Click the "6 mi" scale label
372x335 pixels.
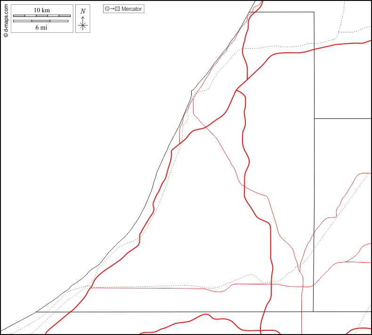(x=41, y=27)
